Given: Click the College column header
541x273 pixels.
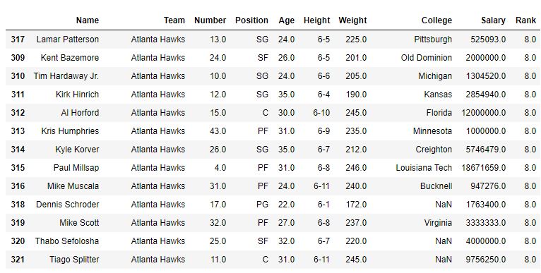Looking at the screenshot, I should click(x=436, y=20).
